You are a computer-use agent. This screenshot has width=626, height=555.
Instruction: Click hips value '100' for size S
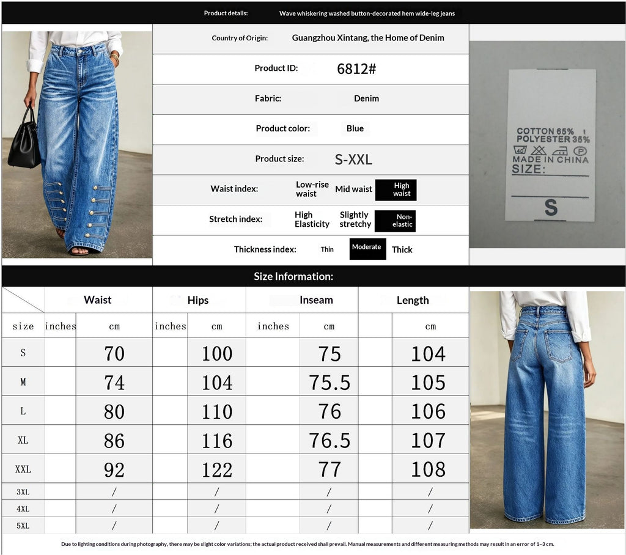pyautogui.click(x=217, y=354)
